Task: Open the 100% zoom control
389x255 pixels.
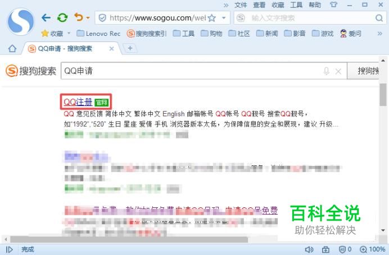Action: tap(373, 249)
